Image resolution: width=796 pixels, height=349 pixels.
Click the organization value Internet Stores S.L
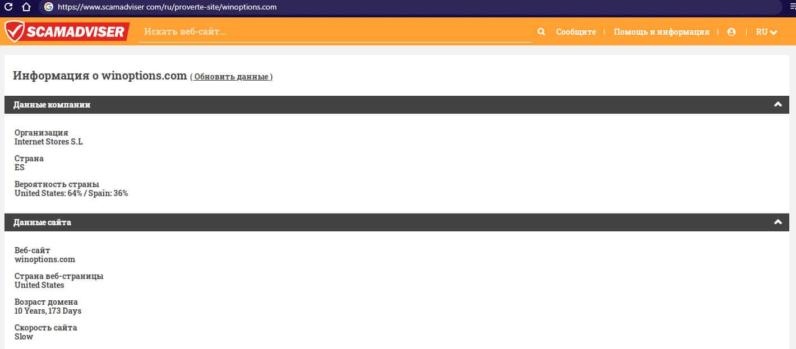(48, 142)
